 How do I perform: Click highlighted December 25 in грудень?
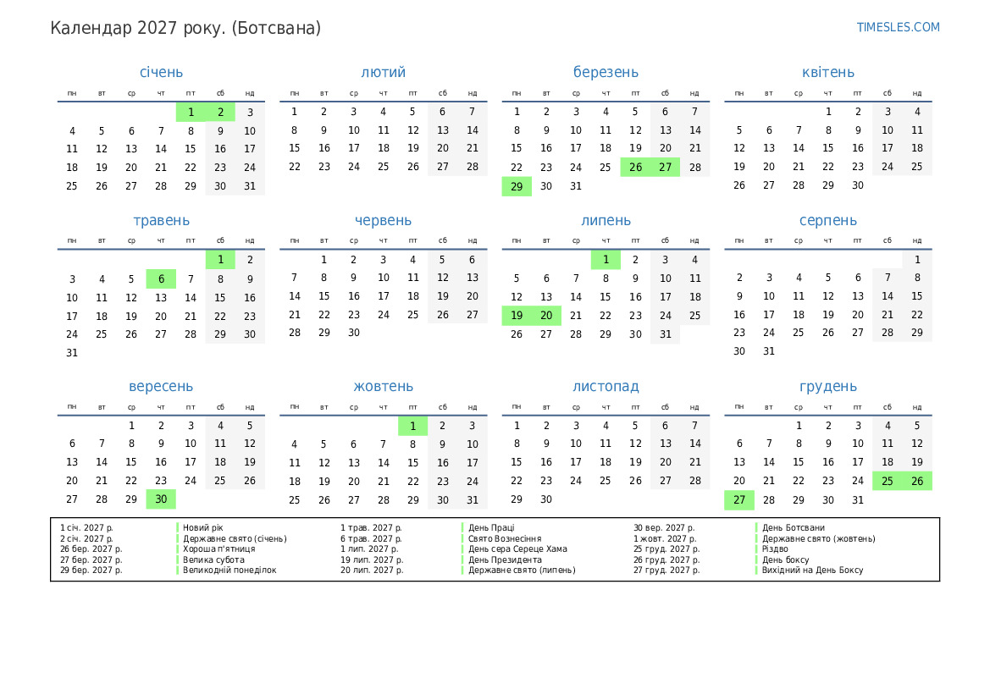coord(887,481)
